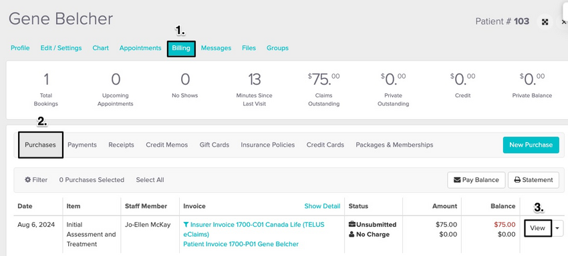Click the Upcoming Appointments stat
568x256 pixels.
click(x=115, y=89)
